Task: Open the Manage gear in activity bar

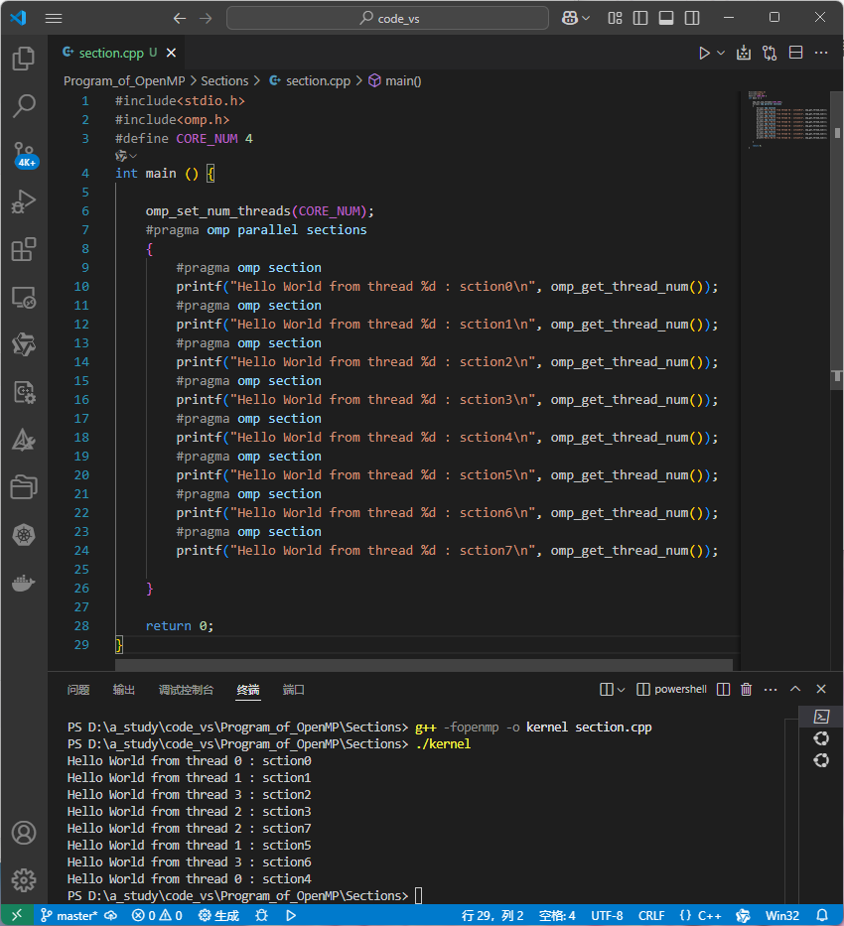Action: tap(24, 880)
